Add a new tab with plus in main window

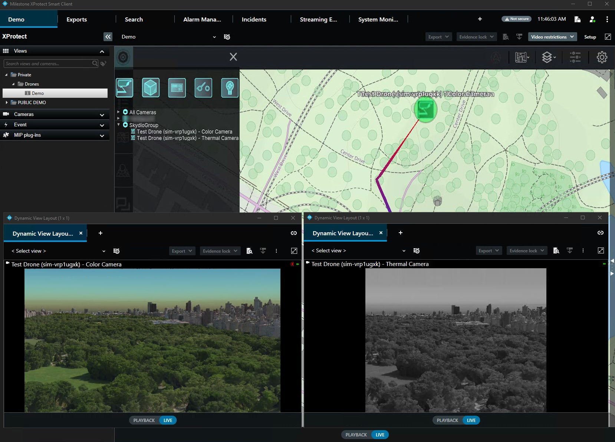coord(480,19)
